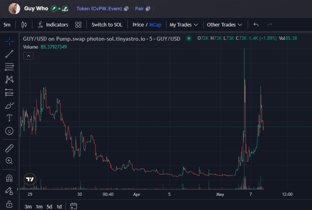Set range to 5d
This screenshot has width=312, height=210.
(49, 206)
